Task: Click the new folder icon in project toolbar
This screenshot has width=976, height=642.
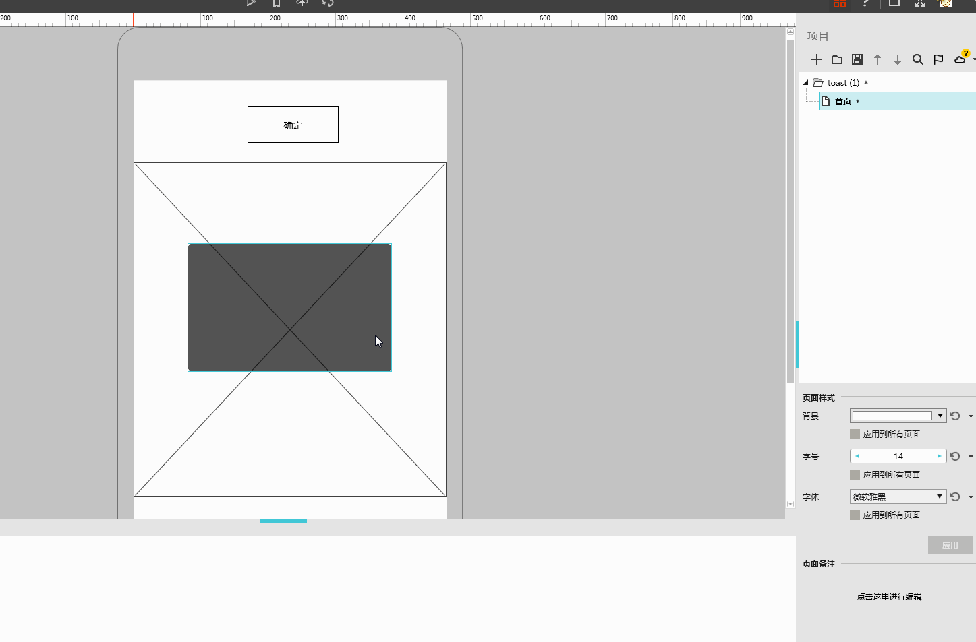Action: pos(837,59)
